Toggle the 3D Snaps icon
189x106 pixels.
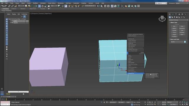(x=69, y=6)
